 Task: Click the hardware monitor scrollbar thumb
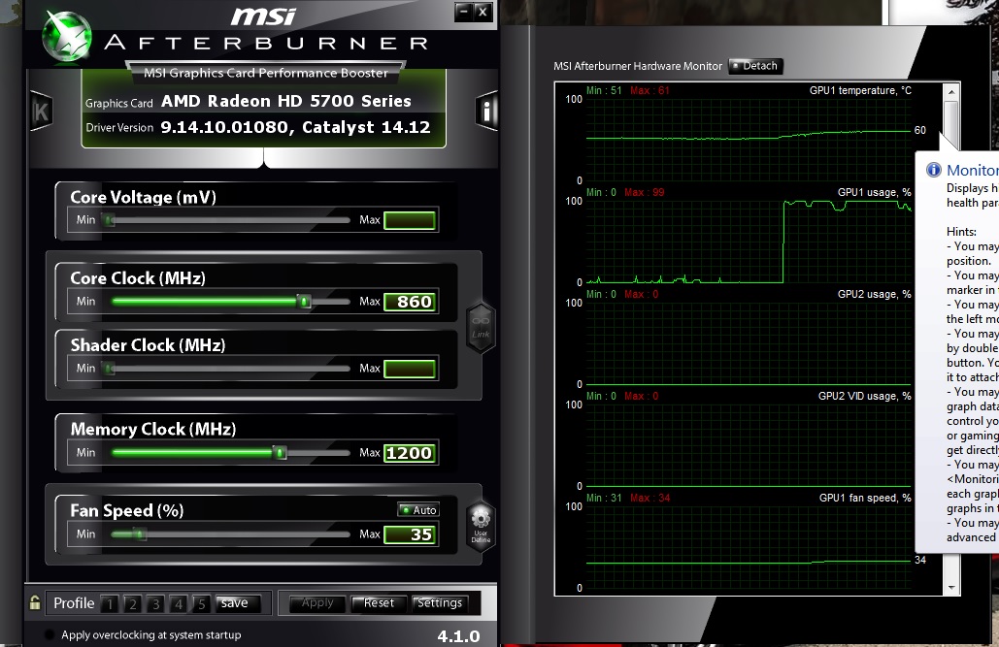tap(951, 125)
